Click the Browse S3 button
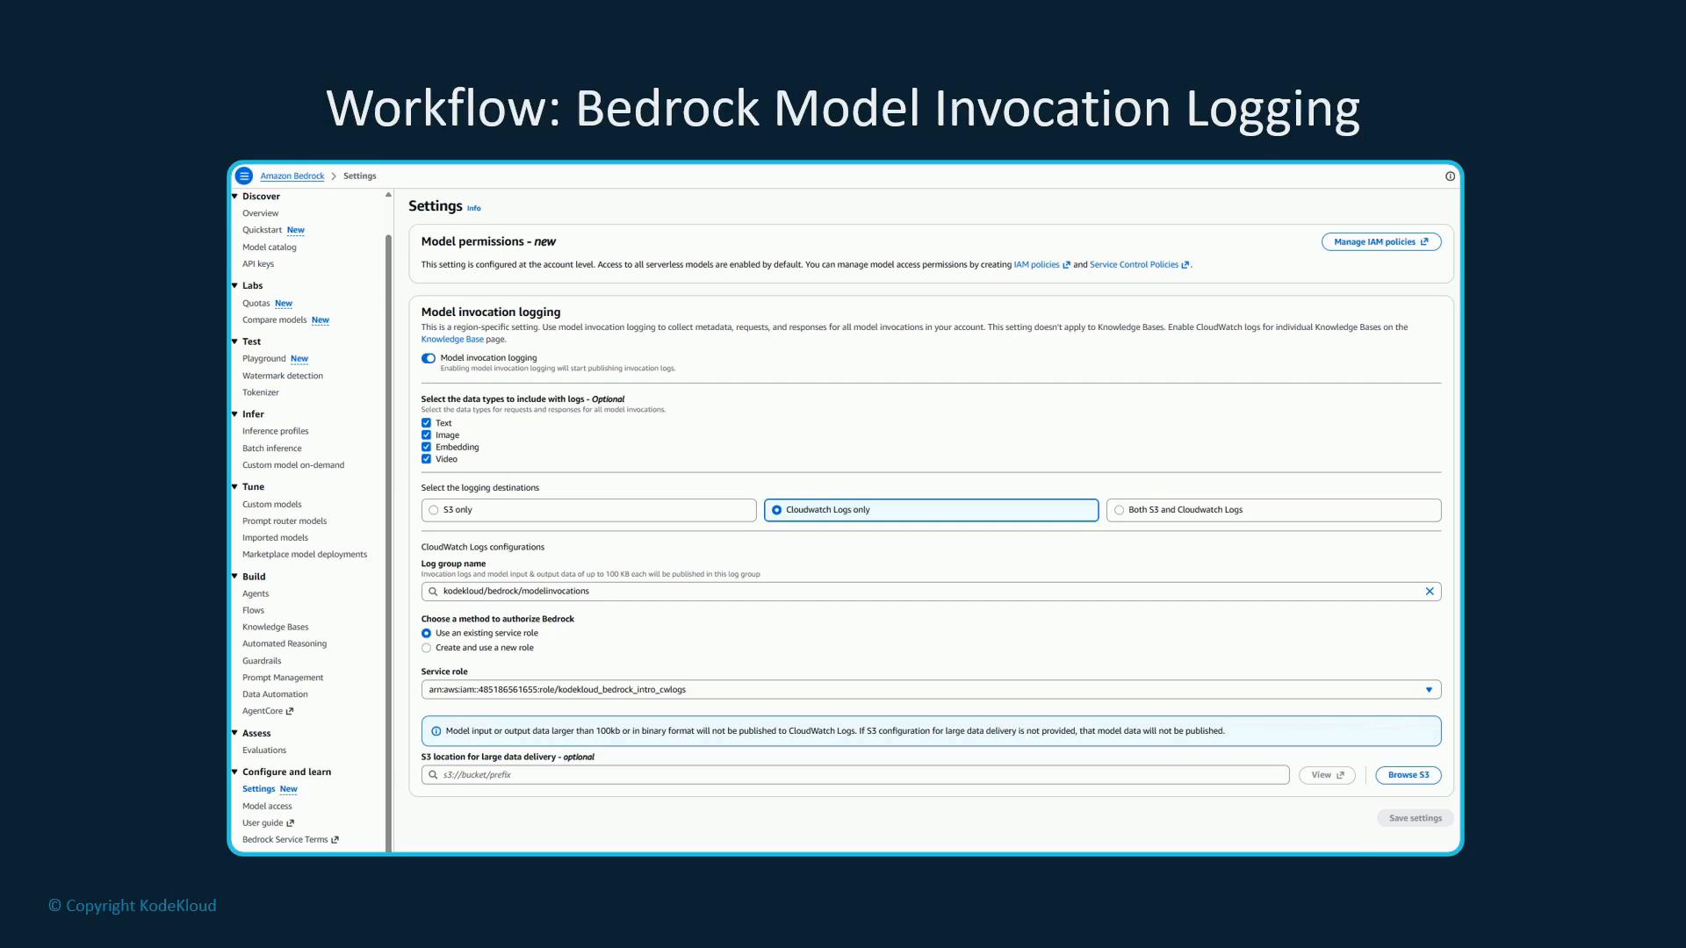1686x948 pixels. [x=1409, y=775]
